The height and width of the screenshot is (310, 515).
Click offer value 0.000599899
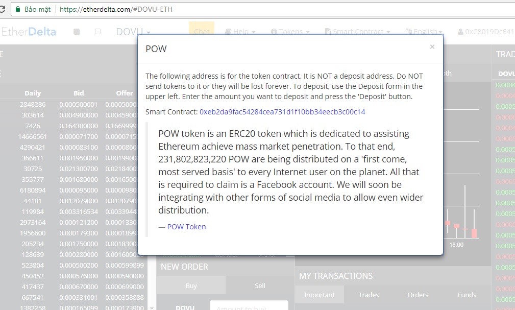point(125,266)
